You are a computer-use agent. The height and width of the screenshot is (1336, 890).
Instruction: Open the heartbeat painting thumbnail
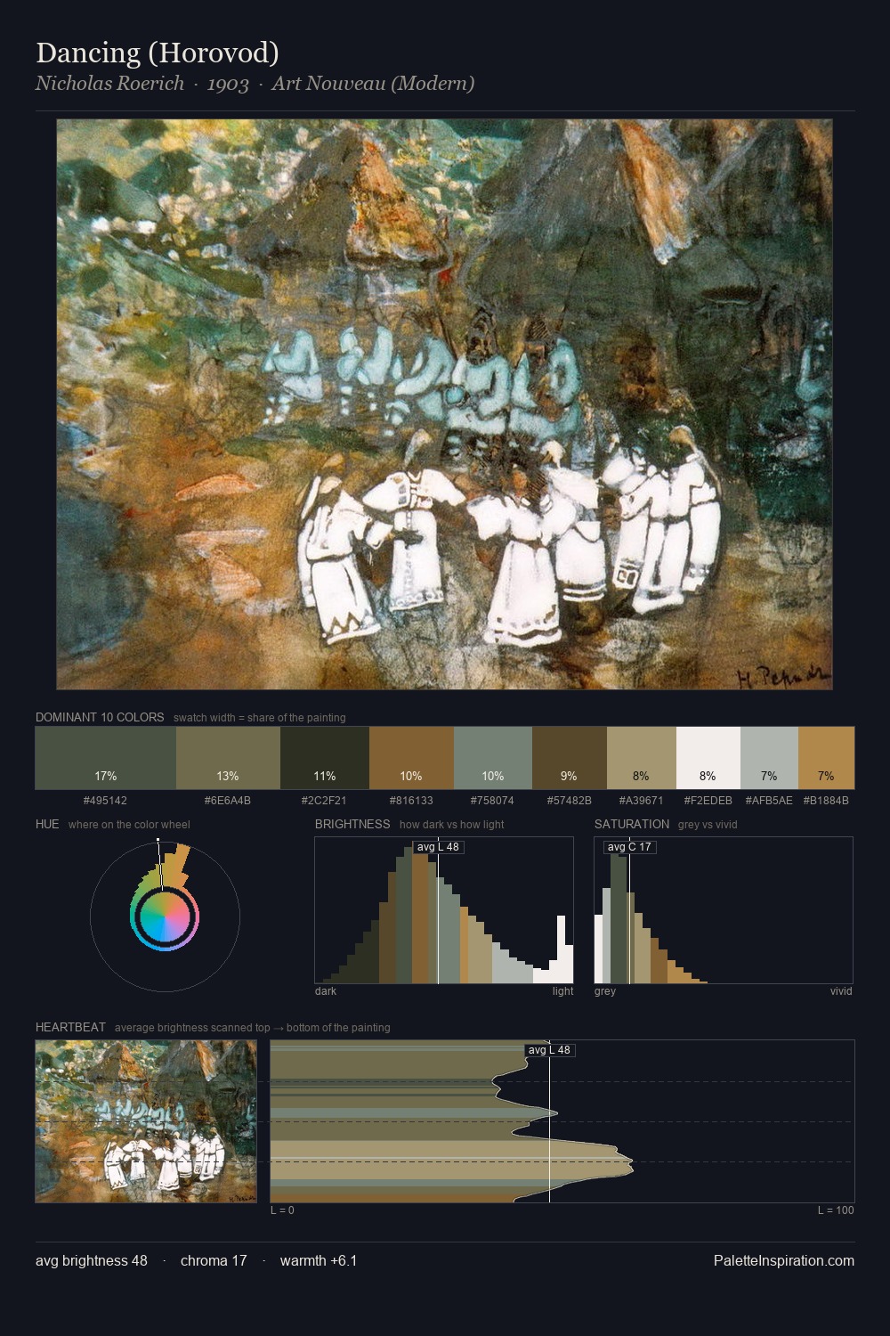(146, 1121)
